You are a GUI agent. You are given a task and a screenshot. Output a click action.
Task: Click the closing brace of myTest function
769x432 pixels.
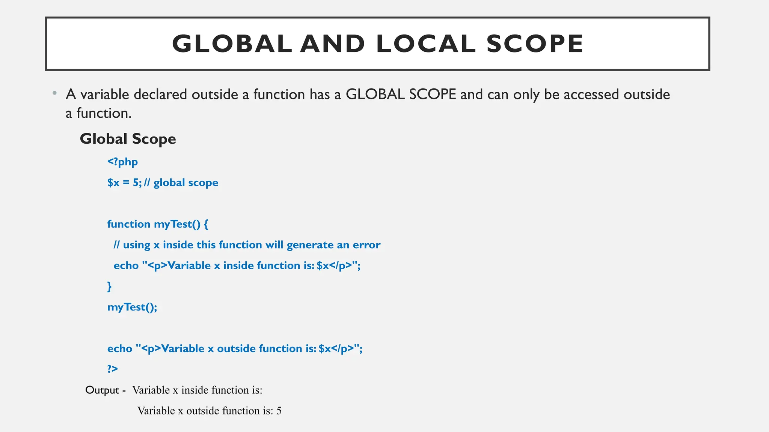(x=110, y=286)
